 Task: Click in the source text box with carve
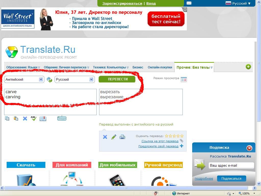click(50, 102)
